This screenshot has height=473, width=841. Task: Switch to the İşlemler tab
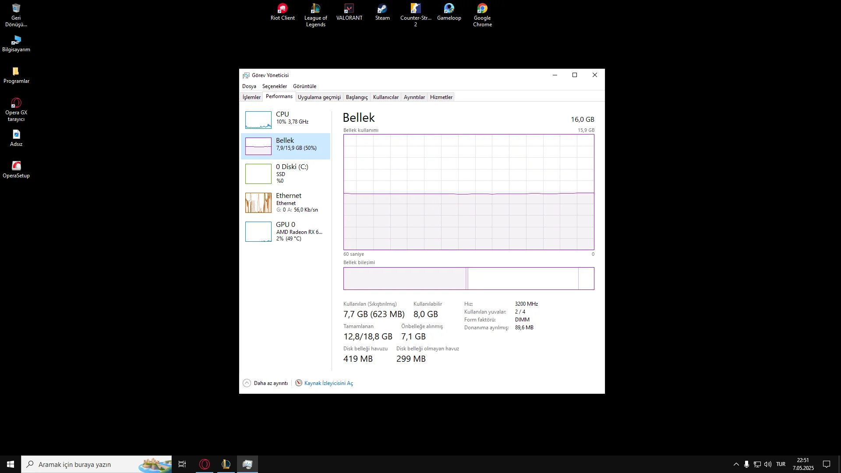[x=251, y=97]
